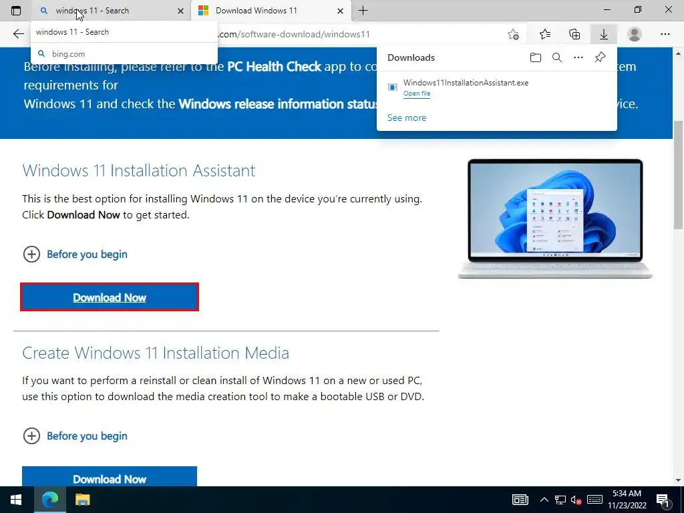This screenshot has height=513, width=684.
Task: Click Microsoft Edge taskbar icon
Action: 49,500
